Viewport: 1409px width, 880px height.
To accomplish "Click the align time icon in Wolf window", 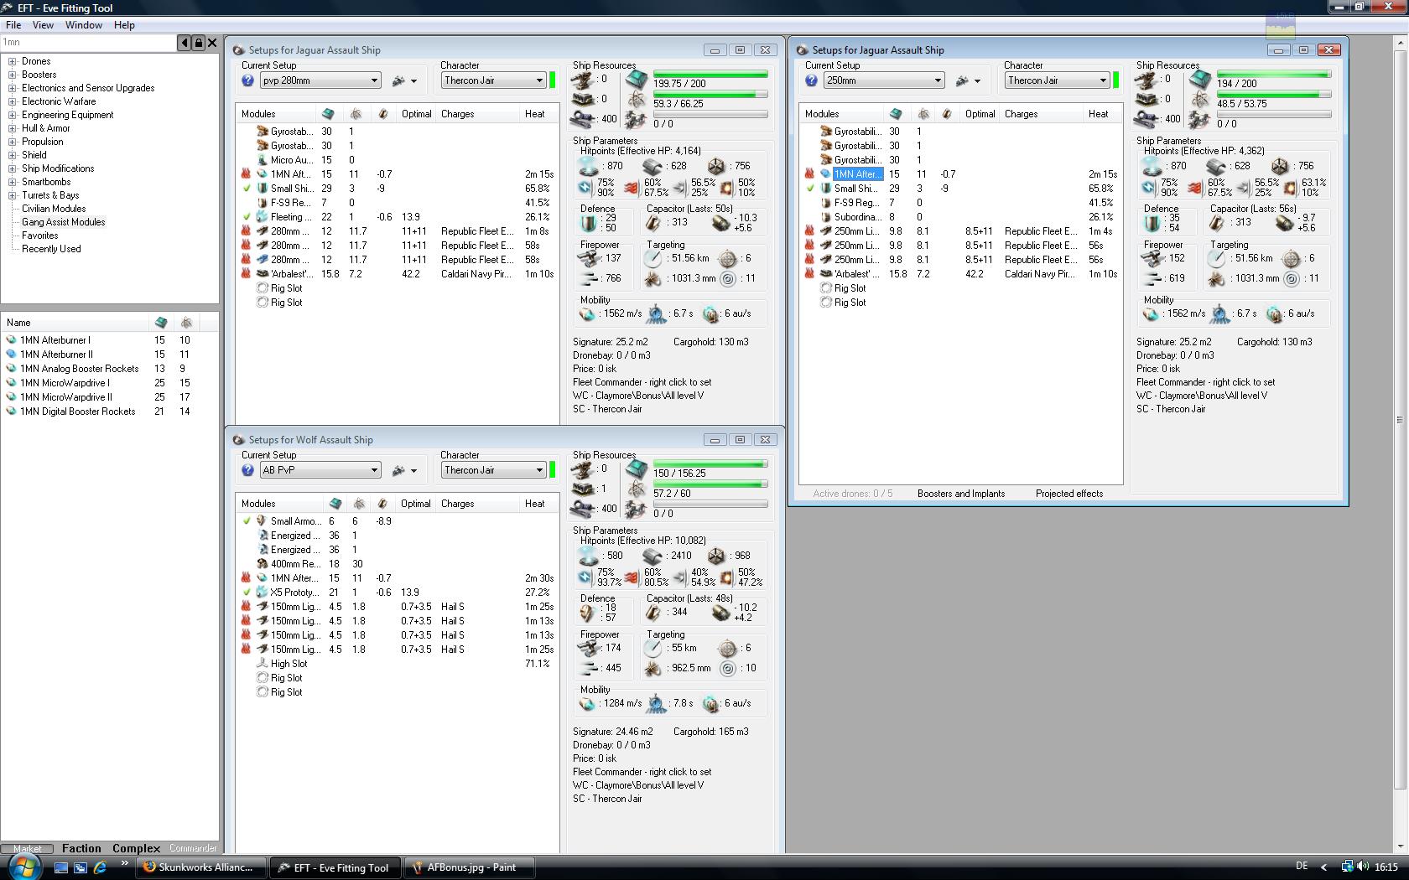I will pyautogui.click(x=656, y=704).
